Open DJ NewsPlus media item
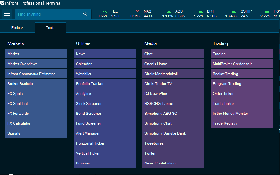The width and height of the screenshot is (280, 175). pos(173,94)
